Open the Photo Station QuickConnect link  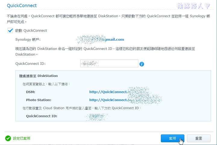click(125, 100)
